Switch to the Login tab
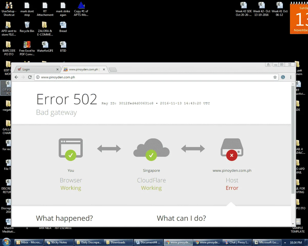Viewport: 308px width, 246px height. tap(37, 69)
